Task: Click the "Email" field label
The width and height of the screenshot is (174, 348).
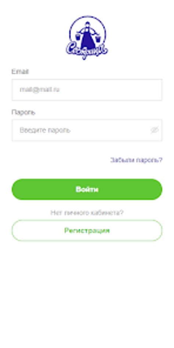Action: click(x=20, y=72)
